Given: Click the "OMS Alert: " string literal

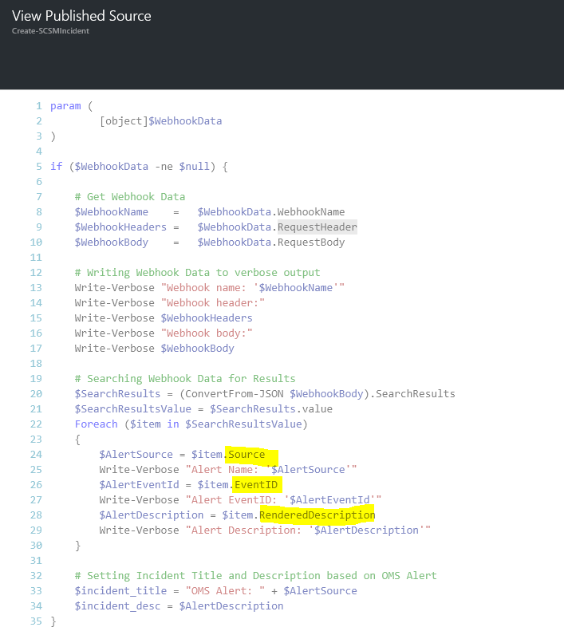Looking at the screenshot, I should 223,591.
